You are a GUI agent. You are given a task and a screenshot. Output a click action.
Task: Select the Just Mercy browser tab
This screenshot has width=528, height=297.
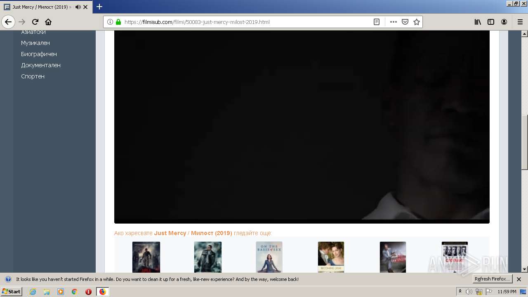coord(46,7)
